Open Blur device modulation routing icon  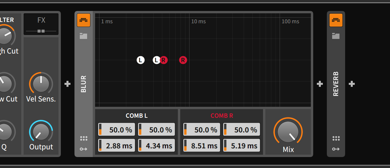[x=83, y=149]
